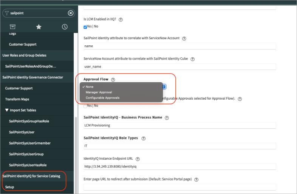The height and width of the screenshot is (194, 297).
Task: Open help for SailPoint Identity attribute field
Action: (x=184, y=38)
